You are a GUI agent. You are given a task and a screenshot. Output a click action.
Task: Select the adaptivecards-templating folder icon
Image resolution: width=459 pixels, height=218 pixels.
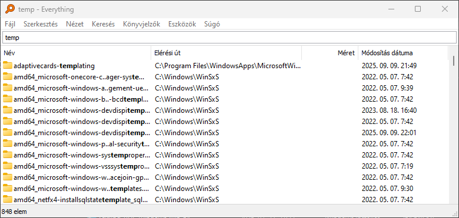(7, 66)
